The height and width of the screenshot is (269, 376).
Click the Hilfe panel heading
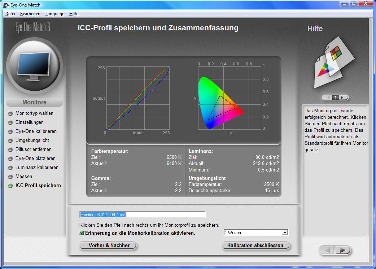click(x=315, y=29)
